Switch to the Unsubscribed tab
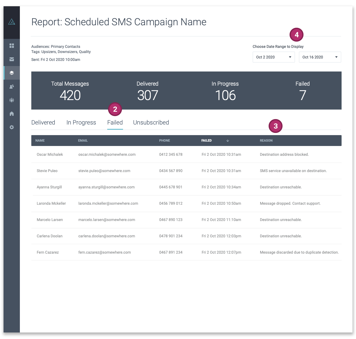The height and width of the screenshot is (339, 356). click(151, 122)
